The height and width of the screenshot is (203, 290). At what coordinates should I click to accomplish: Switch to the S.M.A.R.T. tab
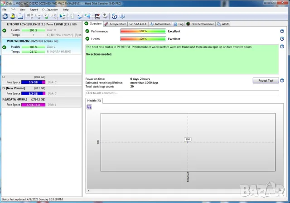[138, 24]
